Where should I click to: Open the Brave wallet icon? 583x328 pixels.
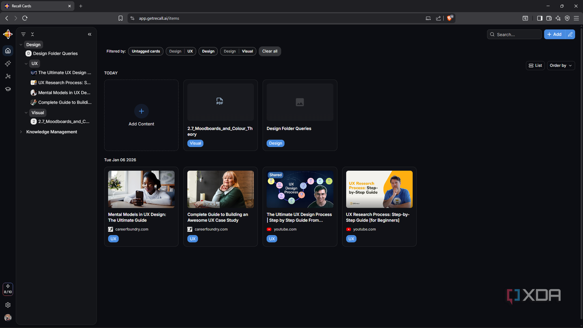click(x=549, y=18)
